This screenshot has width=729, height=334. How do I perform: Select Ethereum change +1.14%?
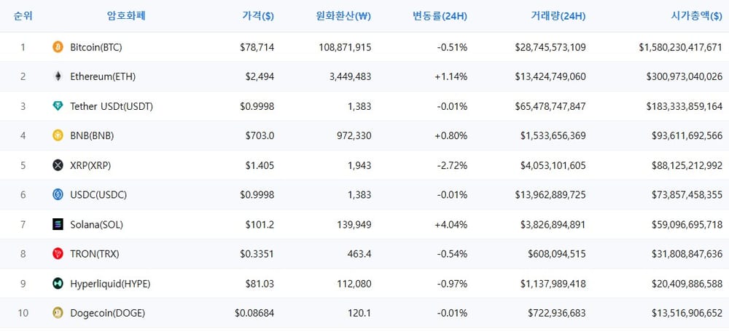point(451,77)
